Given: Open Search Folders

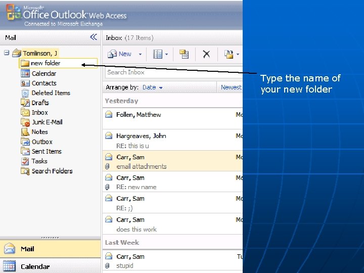Looking at the screenshot, I should 52,171.
